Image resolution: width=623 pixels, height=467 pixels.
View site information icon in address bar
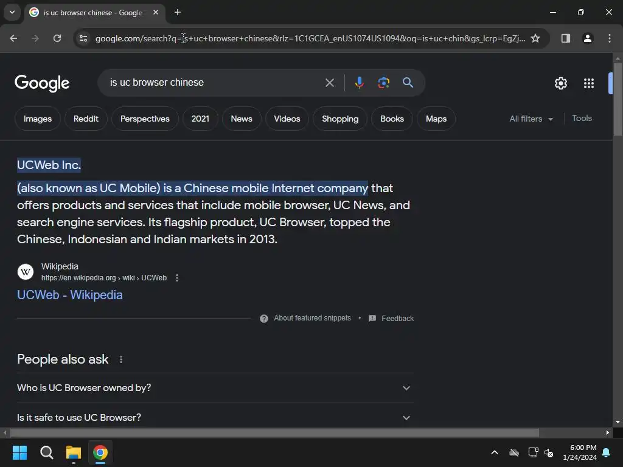coord(83,38)
